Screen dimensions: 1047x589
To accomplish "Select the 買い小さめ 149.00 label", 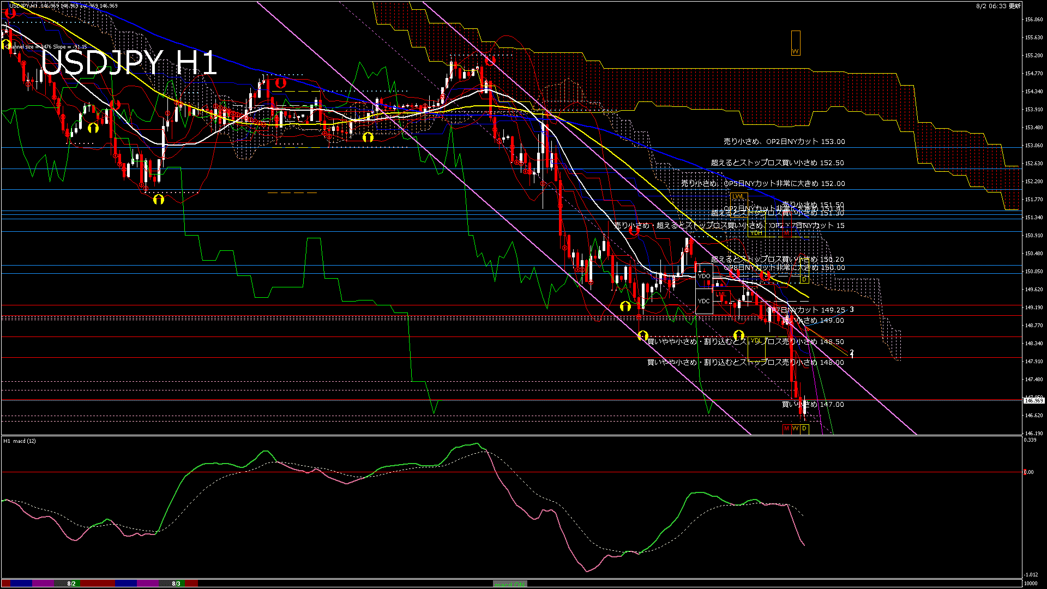I will (x=813, y=321).
